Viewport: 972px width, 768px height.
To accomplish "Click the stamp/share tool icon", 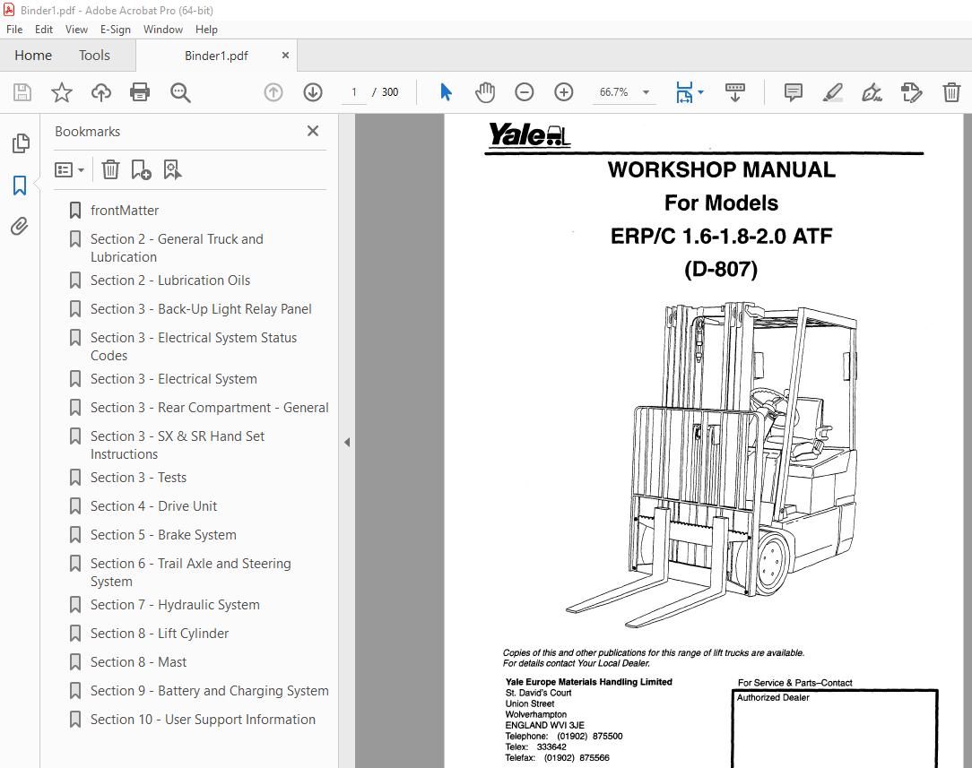I will coord(912,92).
